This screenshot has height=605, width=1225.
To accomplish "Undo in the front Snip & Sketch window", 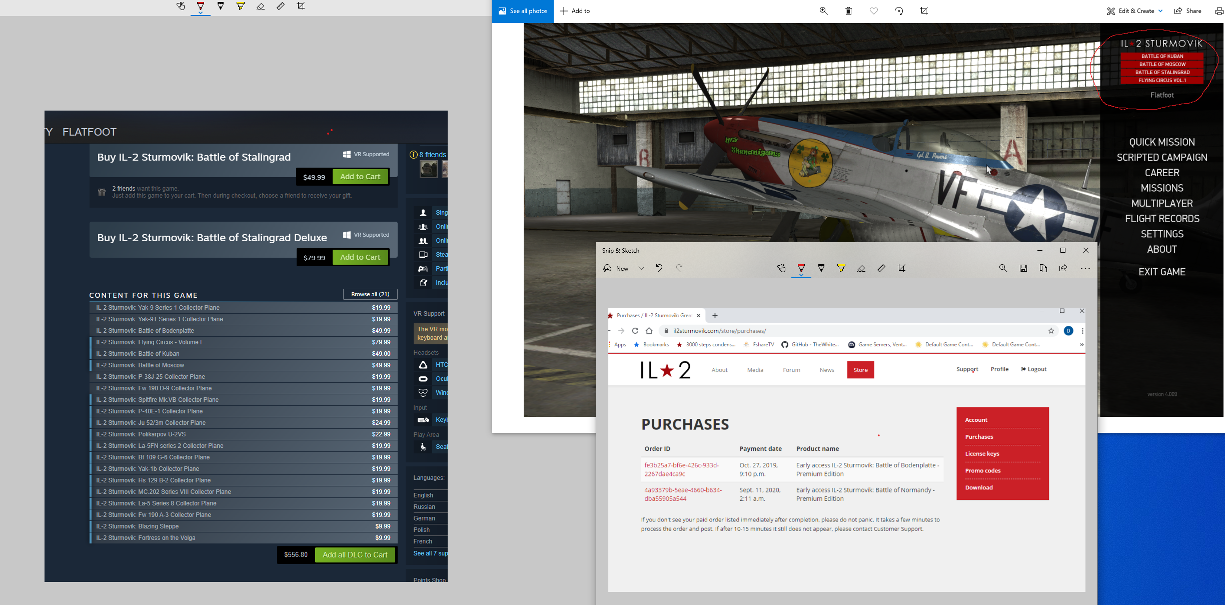I will pyautogui.click(x=659, y=268).
